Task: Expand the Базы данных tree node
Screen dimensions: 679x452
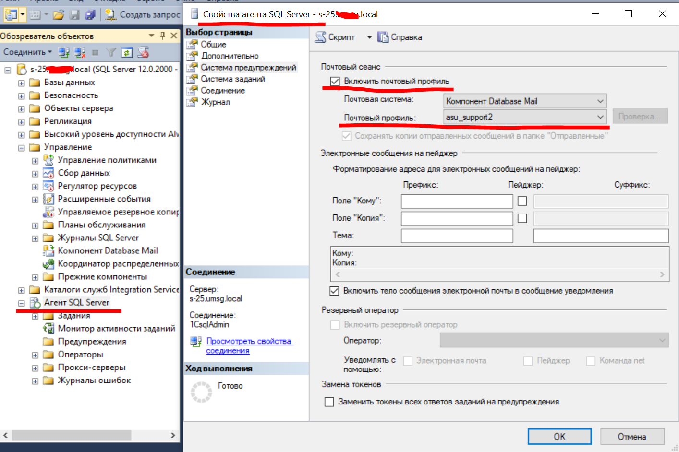Action: 22,83
